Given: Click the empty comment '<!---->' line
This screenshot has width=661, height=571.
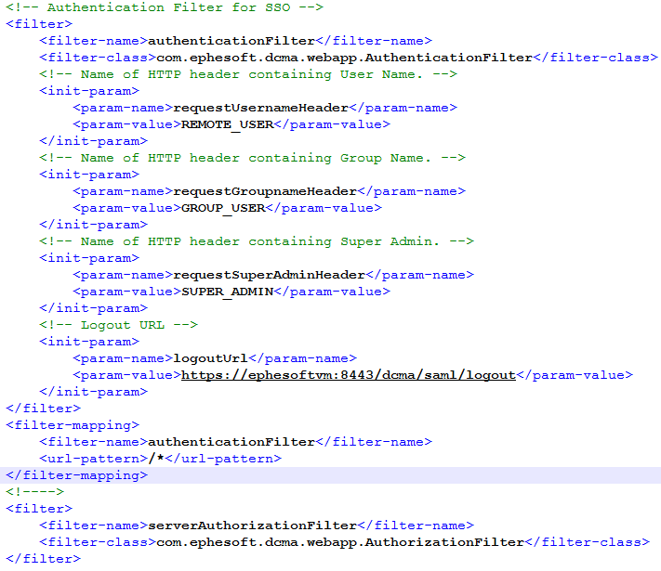Looking at the screenshot, I should click(x=34, y=492).
